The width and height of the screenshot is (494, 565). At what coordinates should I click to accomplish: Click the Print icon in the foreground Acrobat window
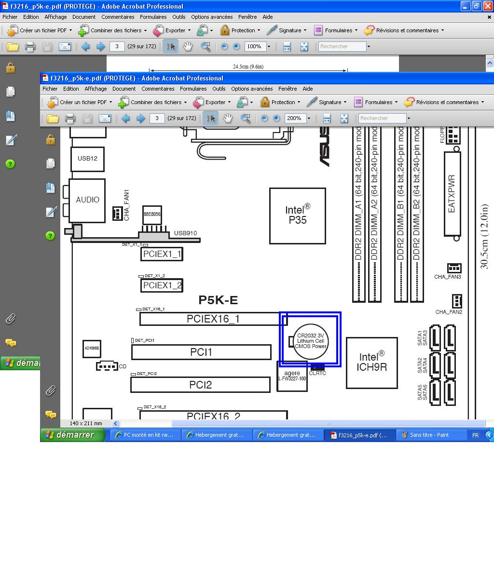pyautogui.click(x=70, y=119)
